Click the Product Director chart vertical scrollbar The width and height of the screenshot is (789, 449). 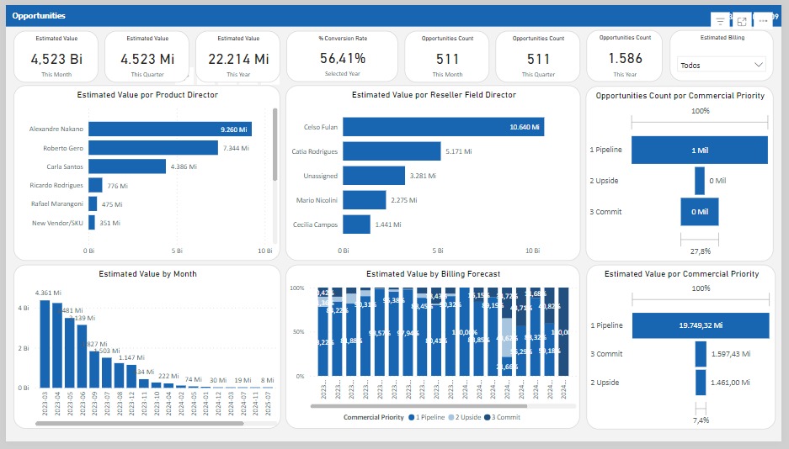point(275,144)
